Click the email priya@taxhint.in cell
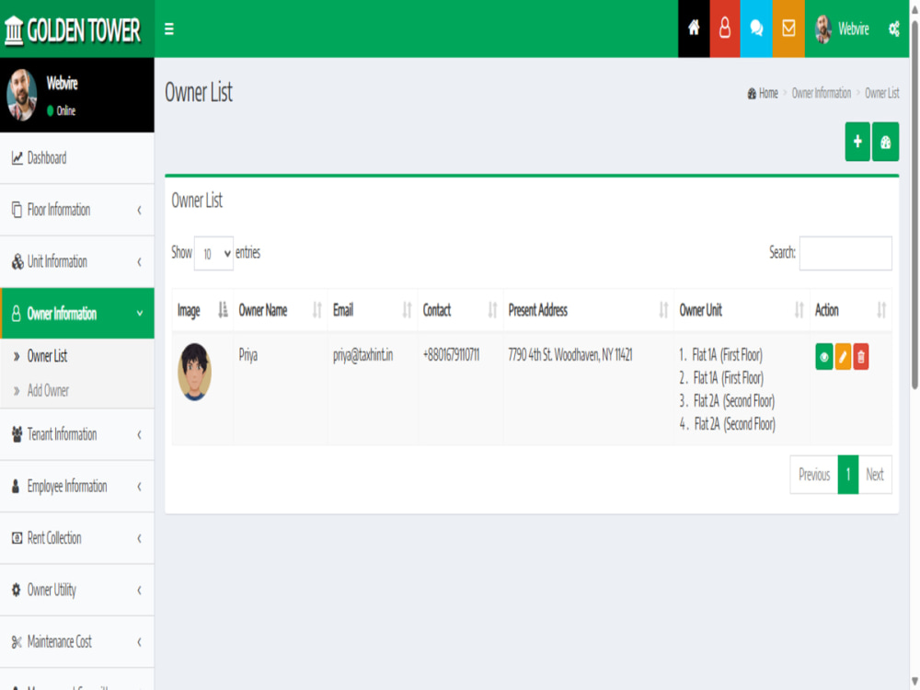Screen dimensions: 920x690 pos(362,355)
